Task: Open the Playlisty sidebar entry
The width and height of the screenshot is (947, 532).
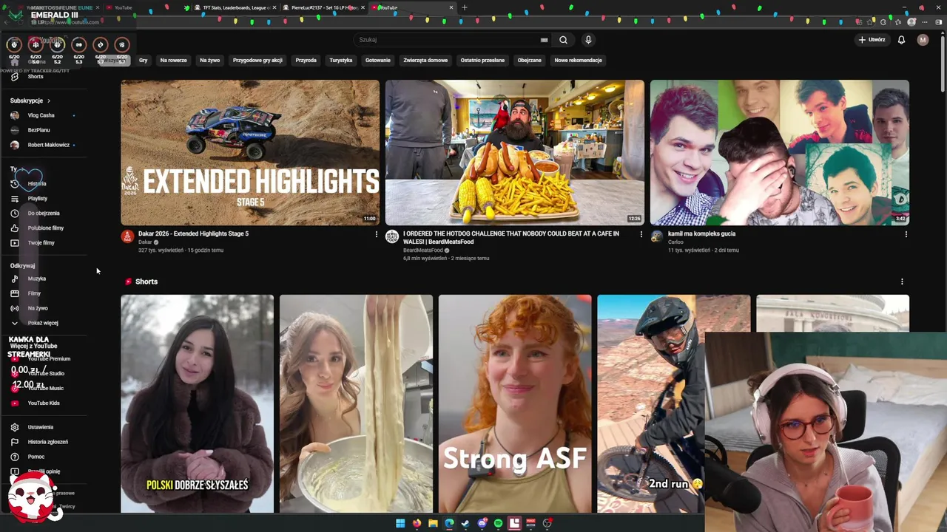Action: (x=37, y=198)
